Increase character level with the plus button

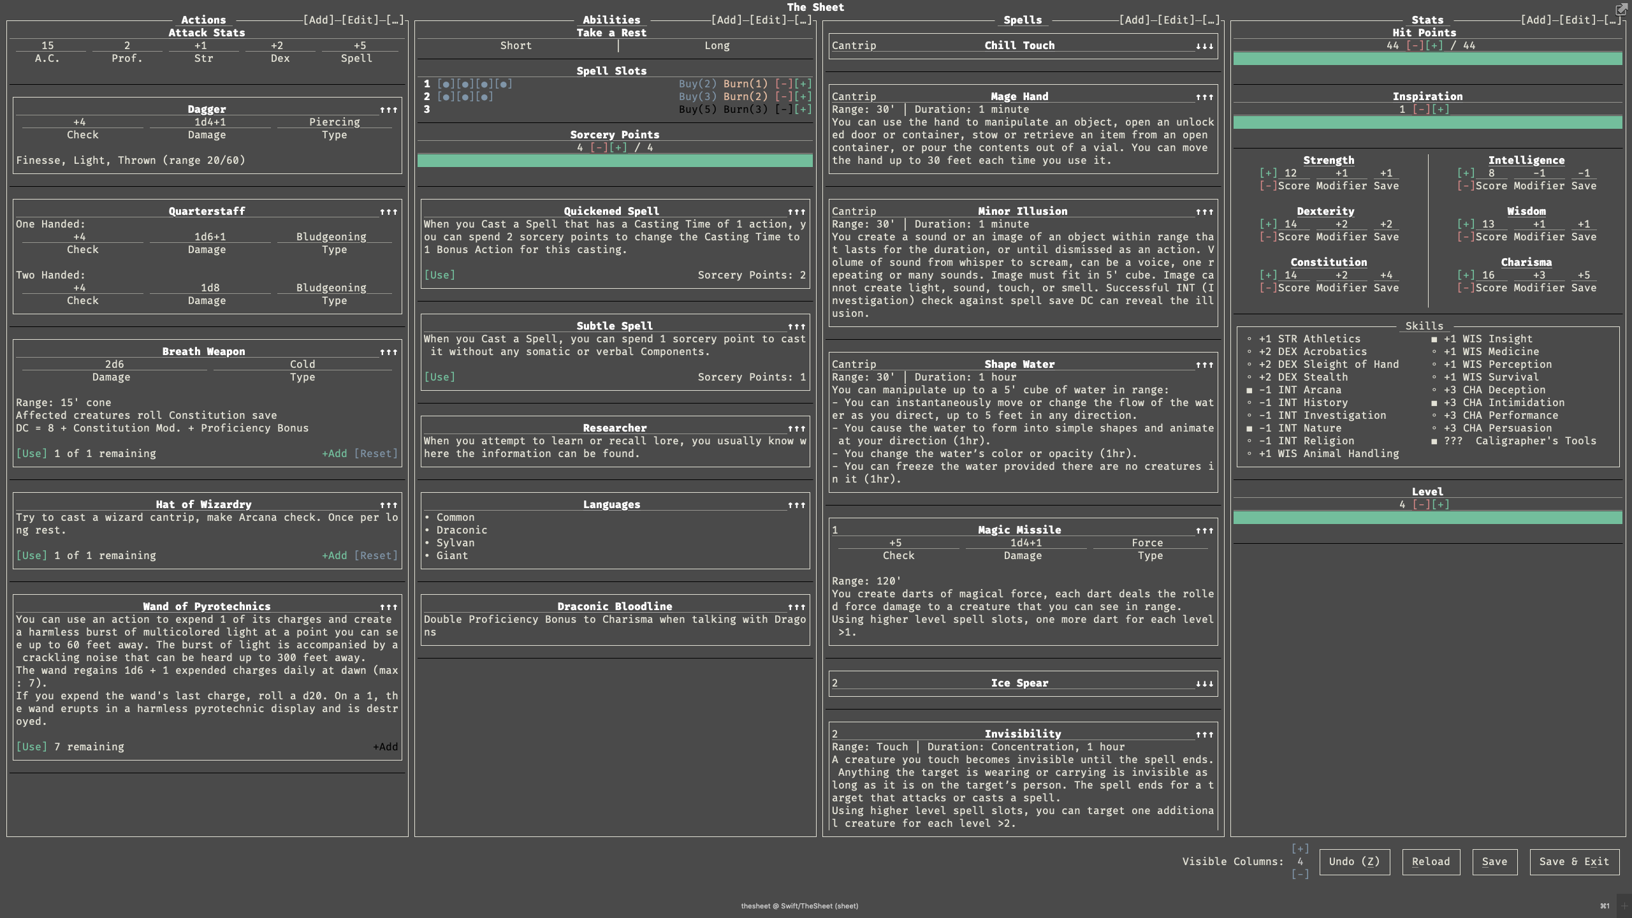click(1440, 505)
